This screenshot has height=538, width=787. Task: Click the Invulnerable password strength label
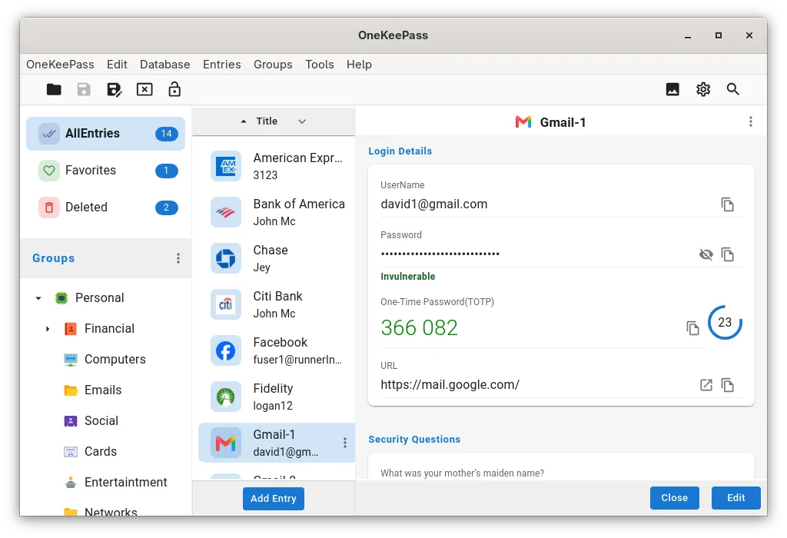click(407, 277)
